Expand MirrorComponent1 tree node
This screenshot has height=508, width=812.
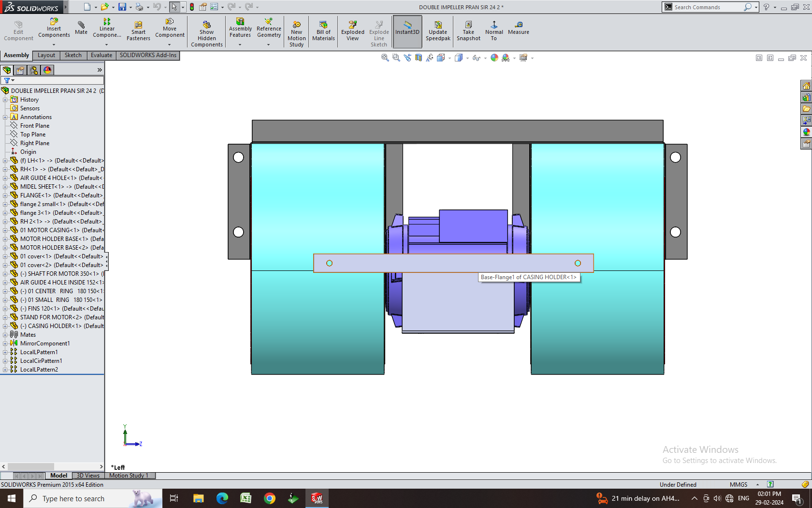pos(5,344)
